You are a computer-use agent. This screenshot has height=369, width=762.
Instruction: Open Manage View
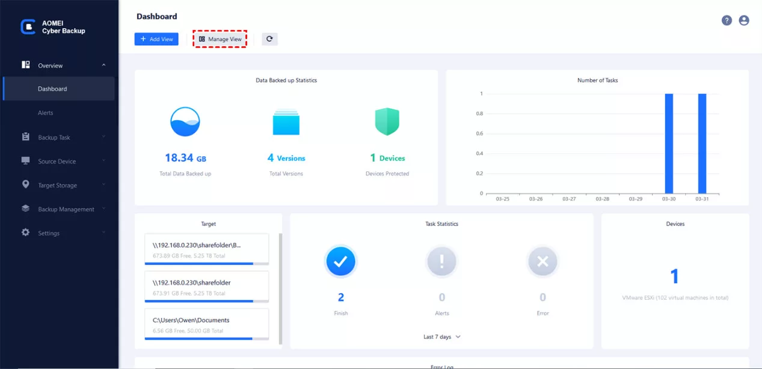pos(220,38)
